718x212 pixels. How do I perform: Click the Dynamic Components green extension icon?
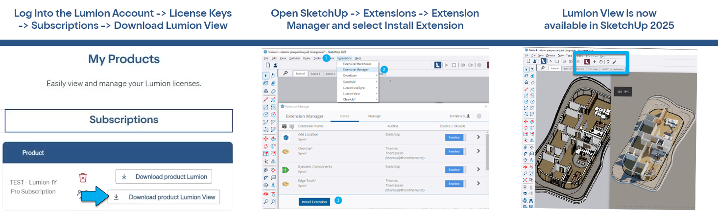click(x=286, y=169)
